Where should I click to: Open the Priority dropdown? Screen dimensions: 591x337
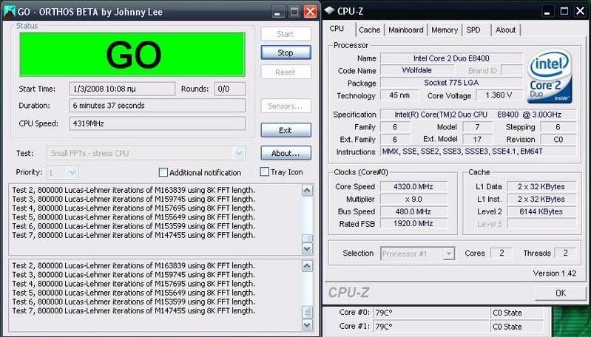(72, 173)
